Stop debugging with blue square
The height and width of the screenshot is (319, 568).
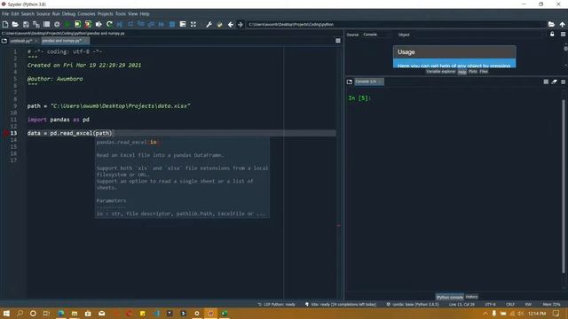(172, 24)
